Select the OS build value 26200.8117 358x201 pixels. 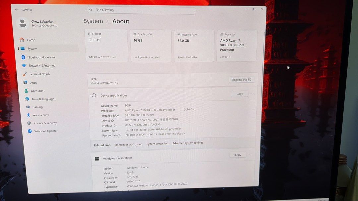pyautogui.click(x=133, y=181)
